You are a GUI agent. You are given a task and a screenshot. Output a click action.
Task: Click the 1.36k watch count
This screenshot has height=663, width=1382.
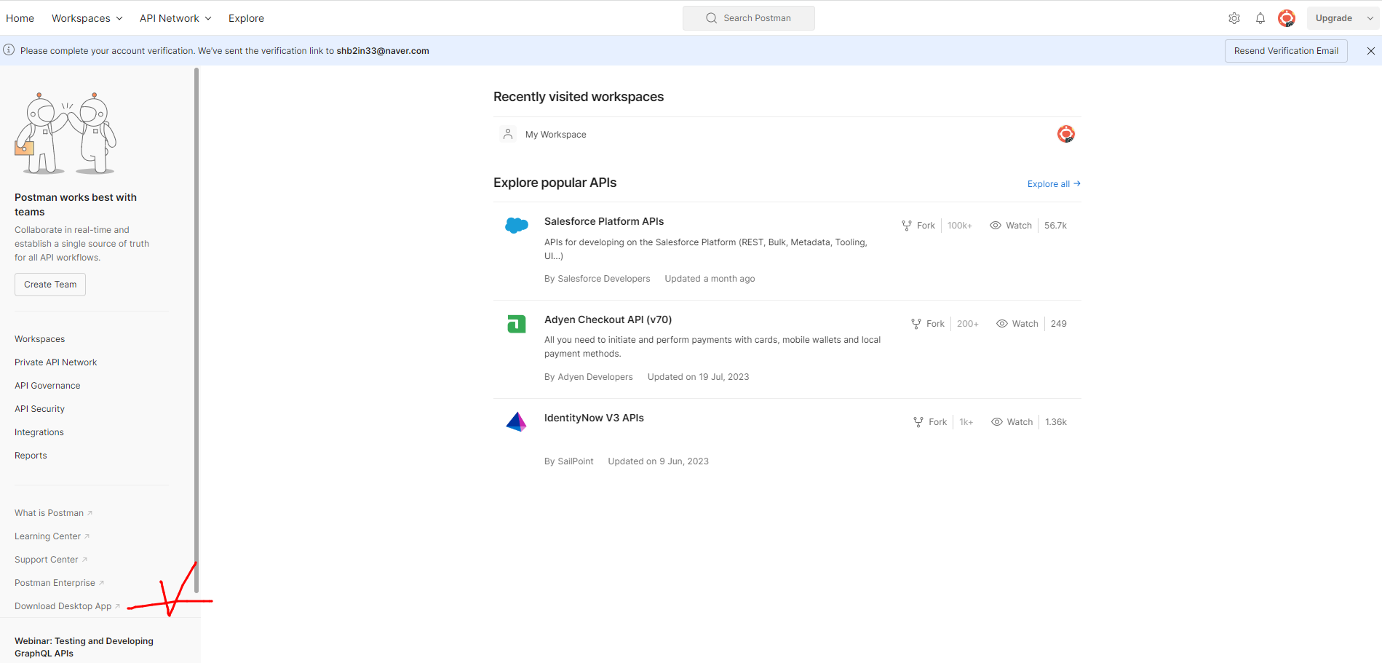pyautogui.click(x=1056, y=422)
